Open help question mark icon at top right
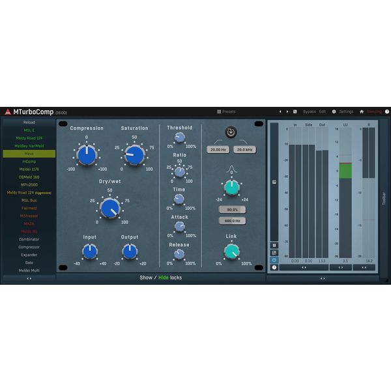 click(x=387, y=111)
